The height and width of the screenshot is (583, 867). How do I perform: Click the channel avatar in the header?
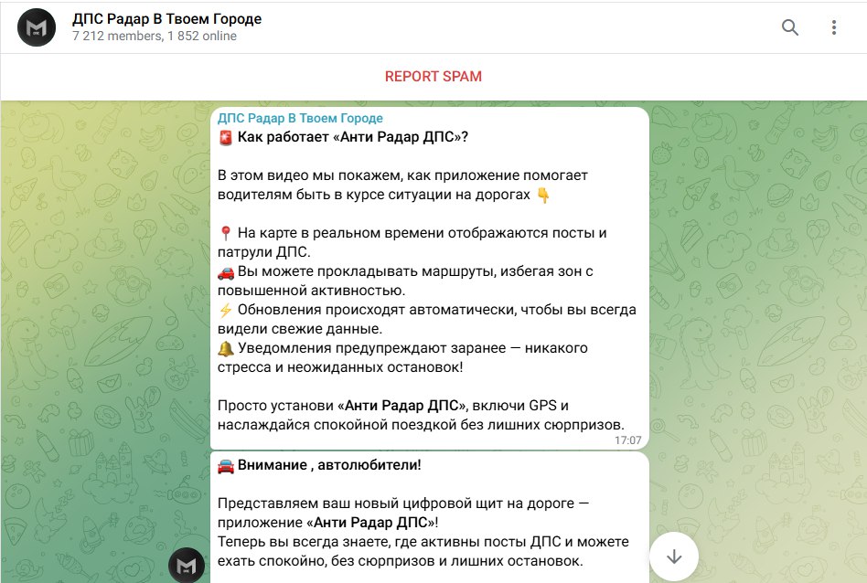tap(37, 27)
